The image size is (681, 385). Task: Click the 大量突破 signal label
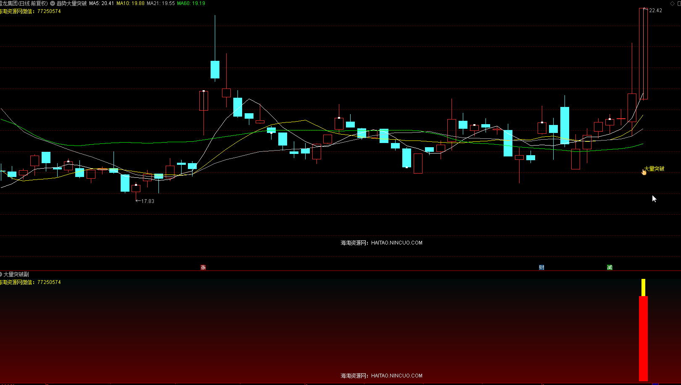pyautogui.click(x=655, y=169)
